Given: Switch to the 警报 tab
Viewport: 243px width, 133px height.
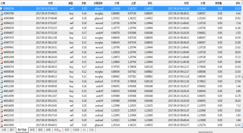Looking at the screenshot, I should click(40, 130).
